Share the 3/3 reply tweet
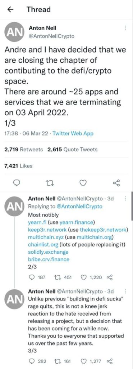 110,361
